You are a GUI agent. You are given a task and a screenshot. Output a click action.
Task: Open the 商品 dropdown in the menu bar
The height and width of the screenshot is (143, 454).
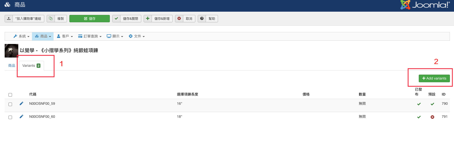(43, 36)
